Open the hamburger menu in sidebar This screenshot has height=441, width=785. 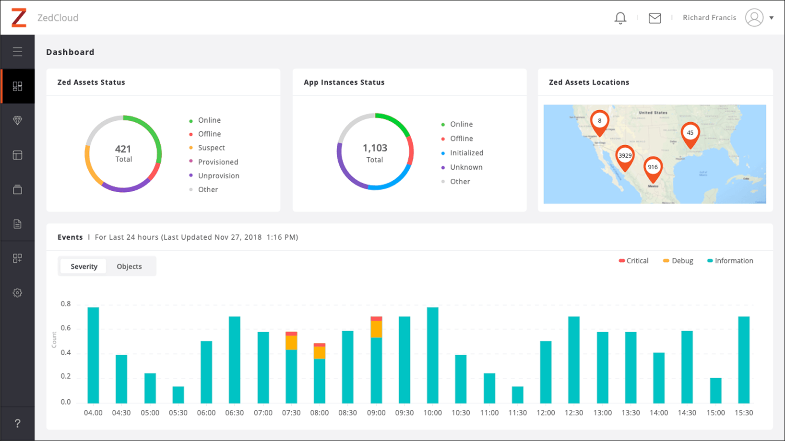click(x=17, y=52)
